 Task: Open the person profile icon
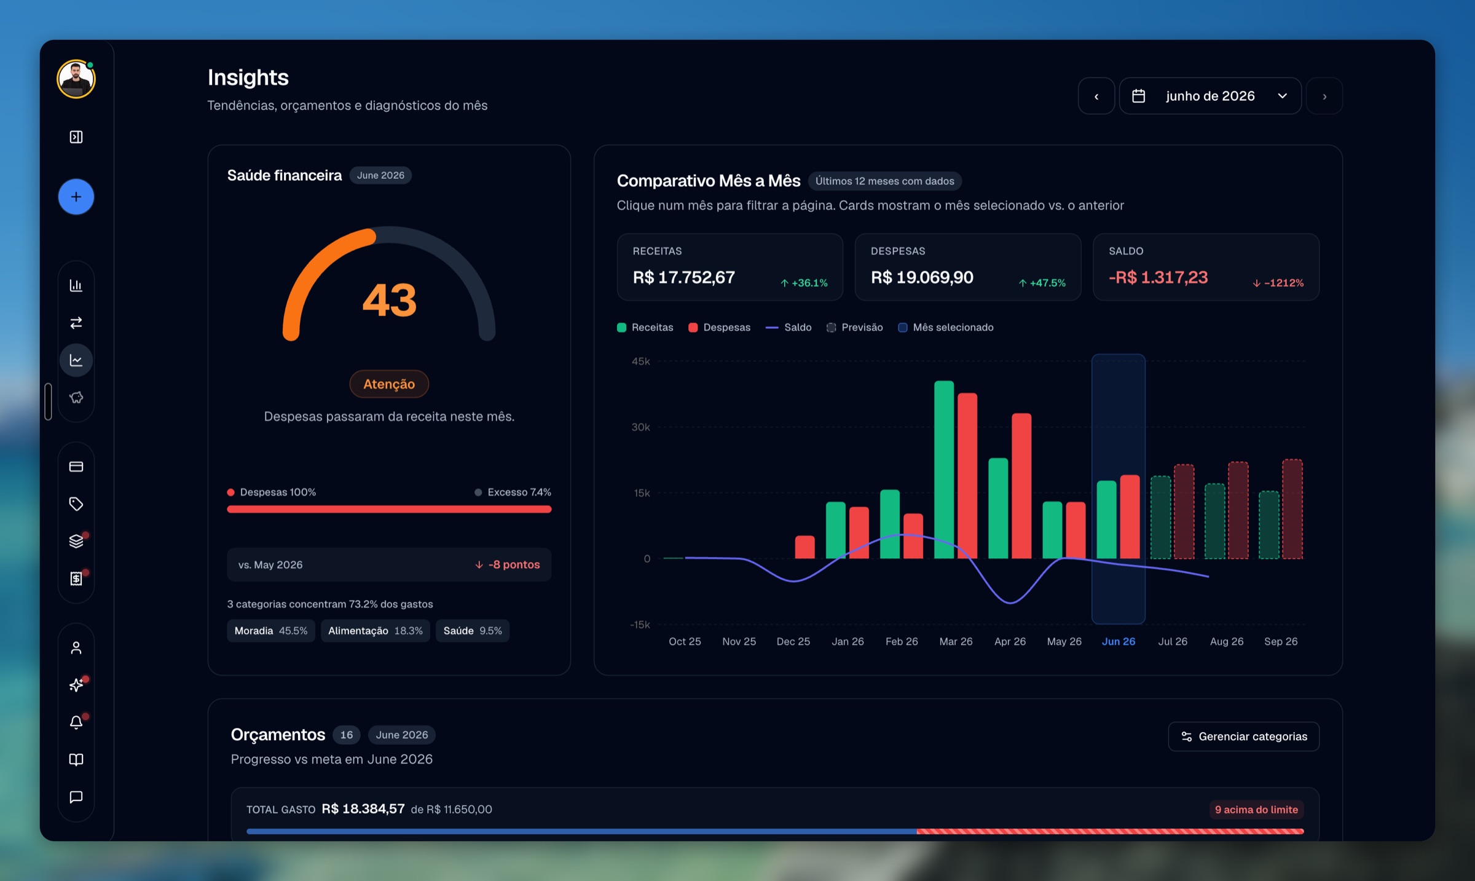tap(76, 648)
